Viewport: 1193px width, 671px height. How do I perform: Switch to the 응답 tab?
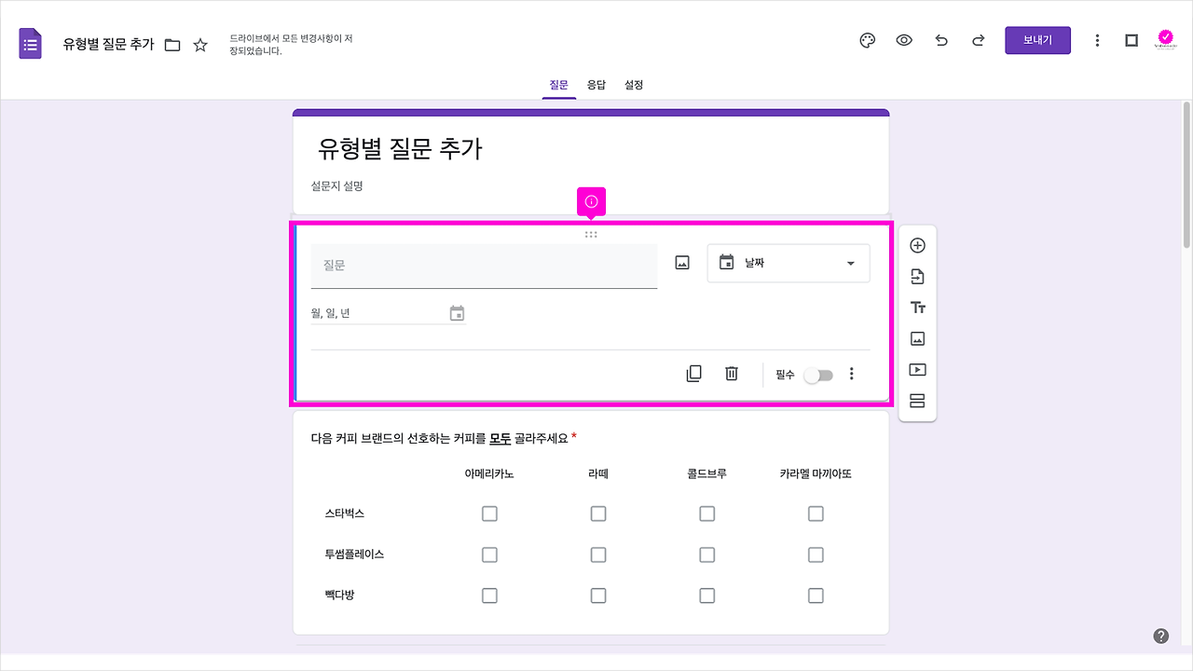[x=596, y=84]
